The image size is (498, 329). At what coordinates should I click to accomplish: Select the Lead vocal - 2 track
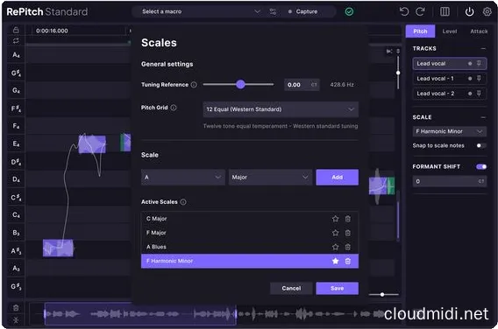(x=450, y=94)
